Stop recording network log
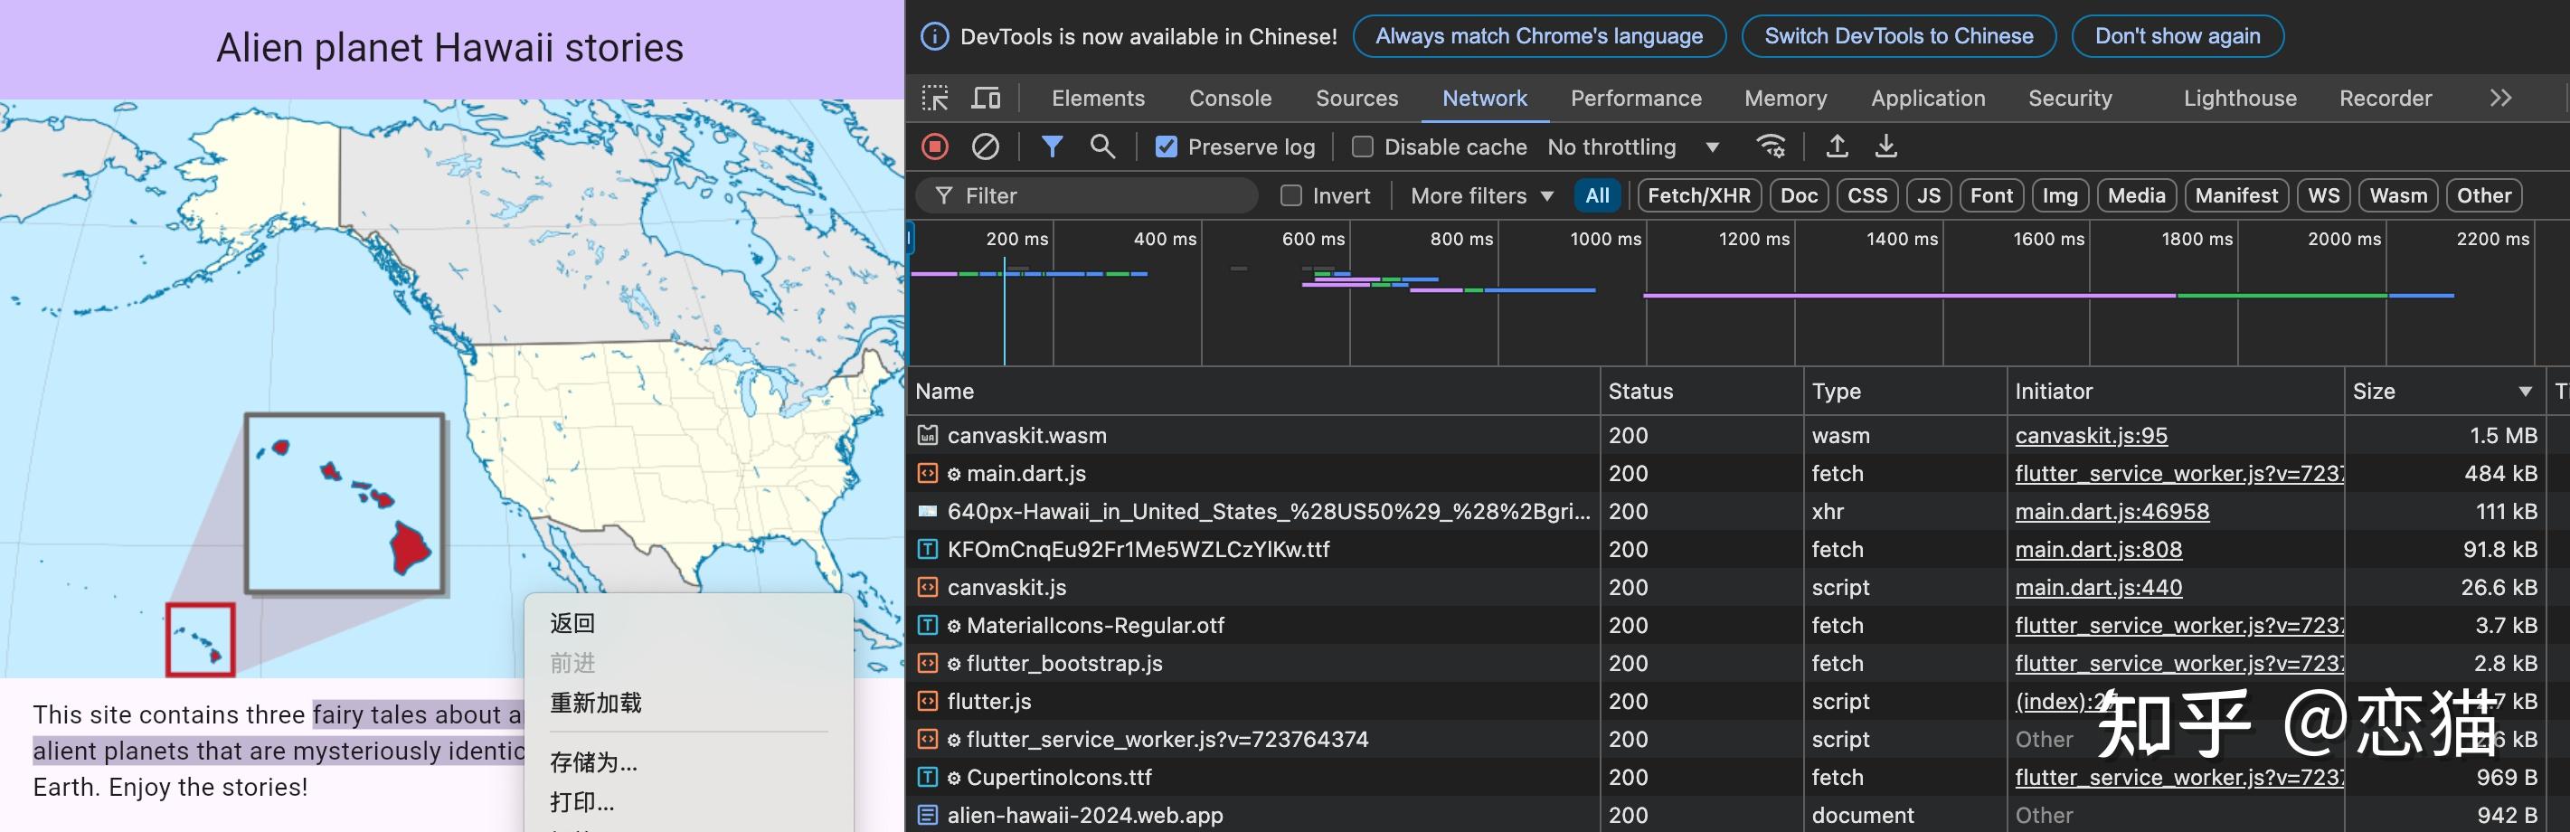The height and width of the screenshot is (832, 2570). coord(935,147)
